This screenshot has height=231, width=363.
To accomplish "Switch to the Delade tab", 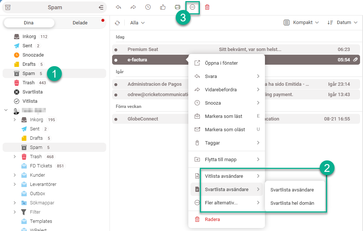I will coord(80,23).
